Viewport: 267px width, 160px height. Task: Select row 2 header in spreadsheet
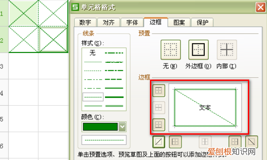pos(4,40)
